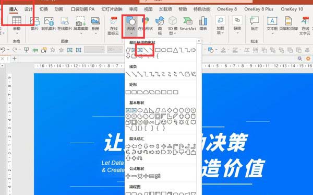Insert a SmartArt graphic
This screenshot has height=195, width=313.
click(x=188, y=24)
